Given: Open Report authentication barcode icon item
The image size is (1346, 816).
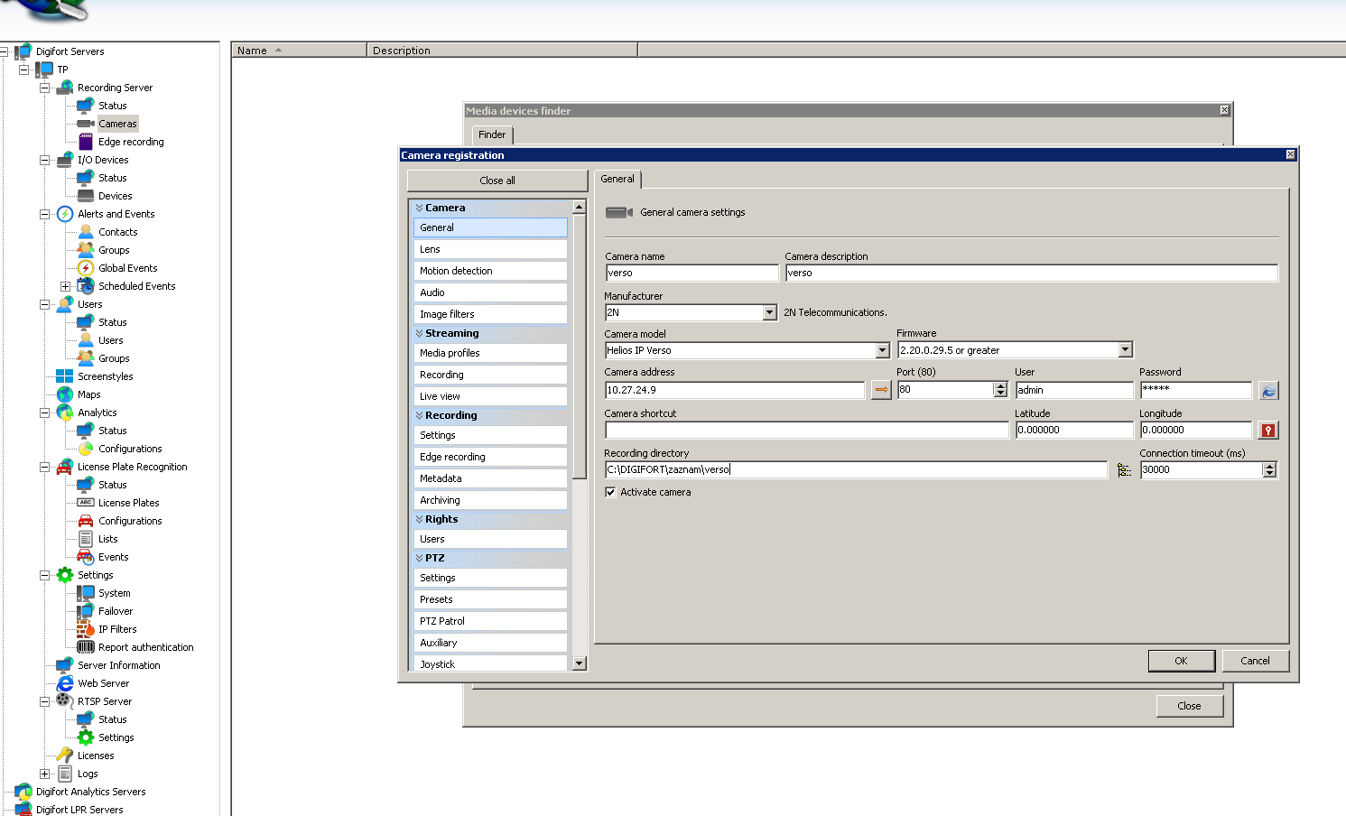Looking at the screenshot, I should pyautogui.click(x=86, y=647).
